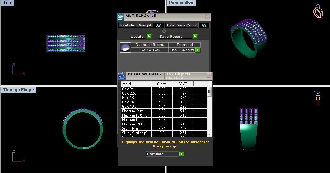
Task: Click the 0.56tw weight cell
Action: coord(188,50)
